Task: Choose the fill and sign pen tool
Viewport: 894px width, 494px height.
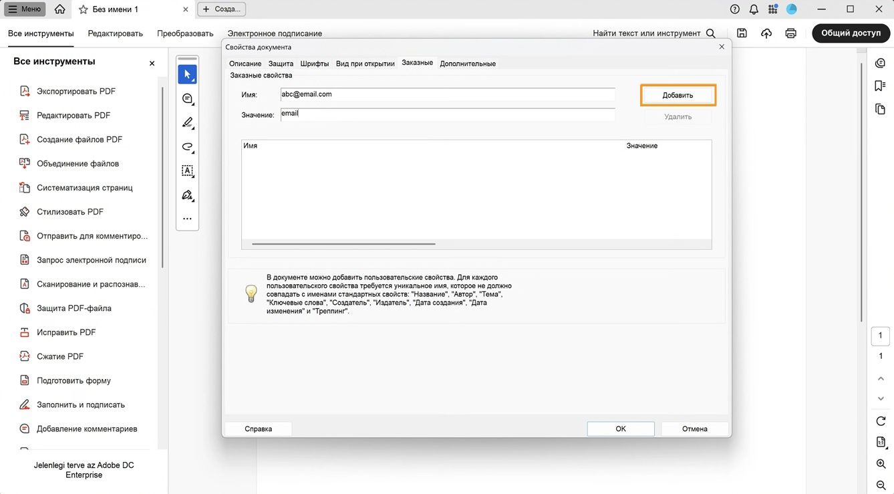Action: (x=187, y=195)
